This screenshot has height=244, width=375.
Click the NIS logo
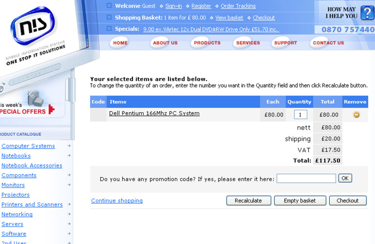click(x=33, y=25)
